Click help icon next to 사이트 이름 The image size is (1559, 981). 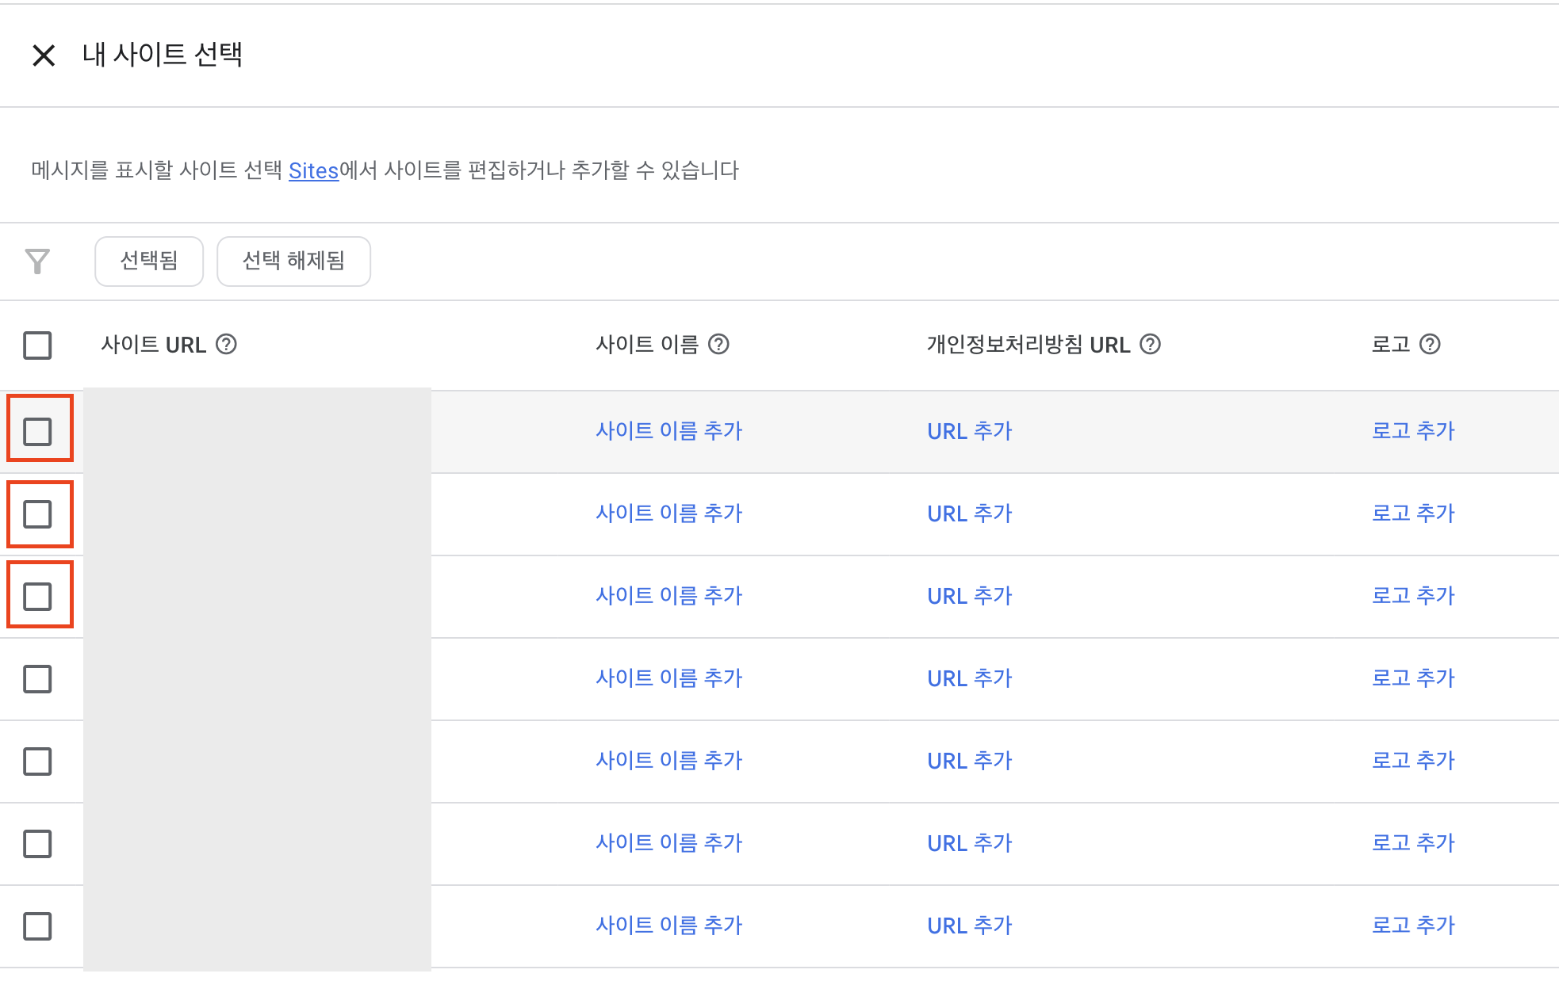[x=718, y=345]
